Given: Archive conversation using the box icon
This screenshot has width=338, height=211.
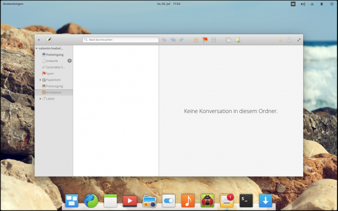Looking at the screenshot, I should click(x=196, y=40).
